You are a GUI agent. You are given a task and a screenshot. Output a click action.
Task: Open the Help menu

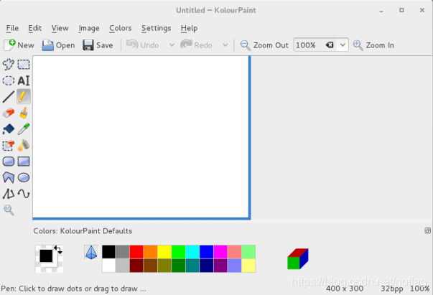189,28
